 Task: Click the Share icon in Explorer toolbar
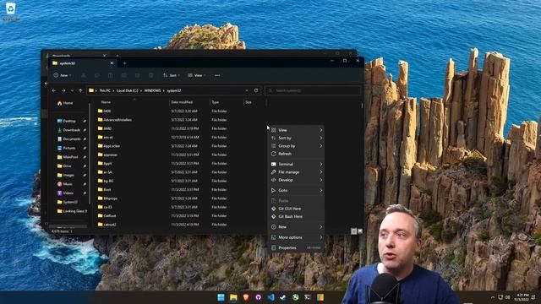click(x=137, y=75)
